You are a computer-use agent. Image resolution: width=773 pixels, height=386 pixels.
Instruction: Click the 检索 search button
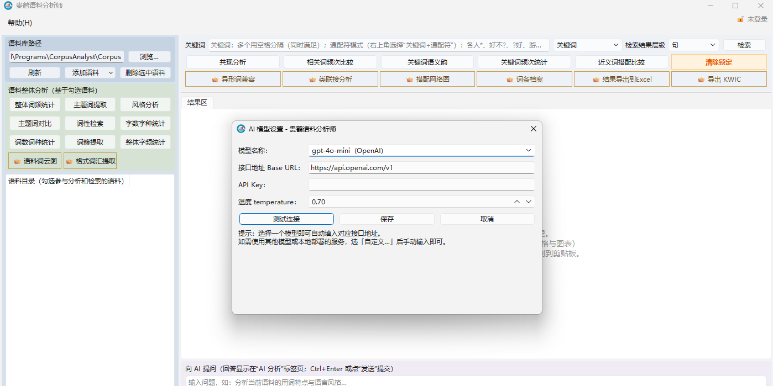click(744, 45)
